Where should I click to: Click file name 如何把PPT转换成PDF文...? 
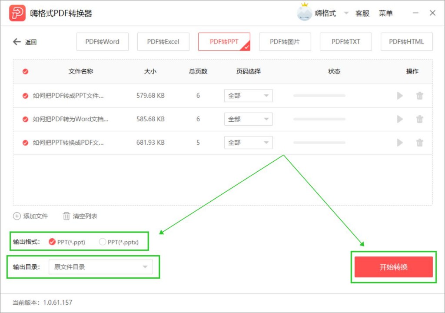coord(68,143)
